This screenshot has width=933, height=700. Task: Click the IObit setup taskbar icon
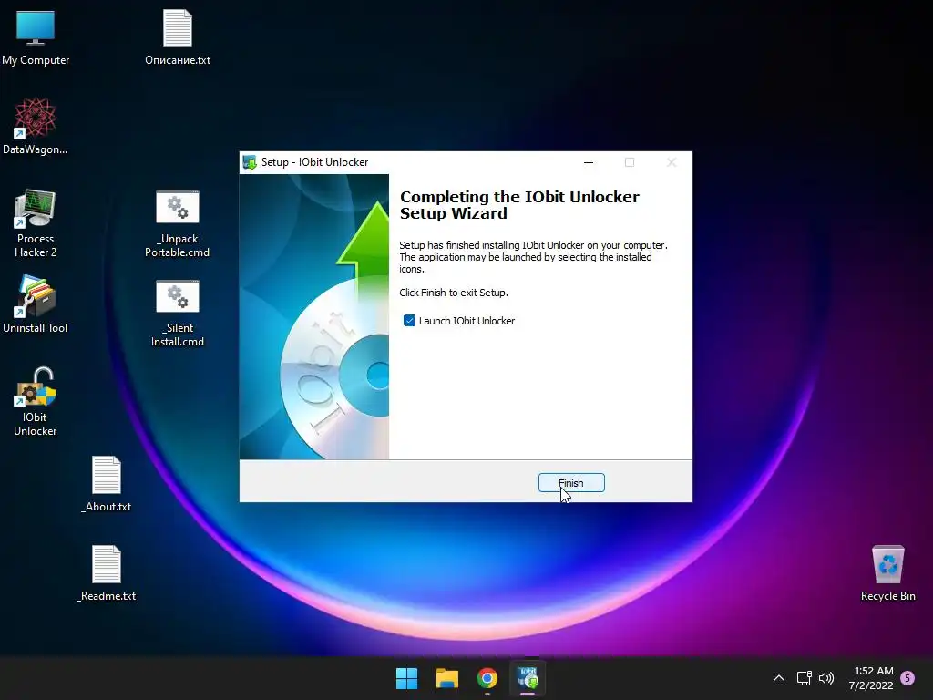[528, 678]
